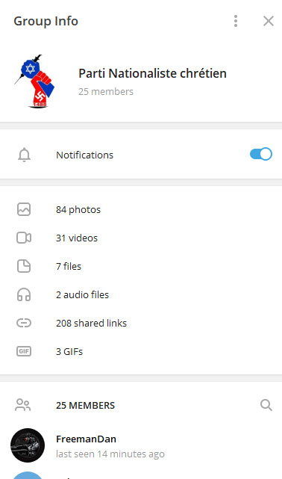Viewport: 282px width, 479px height.
Task: Open the 84 photos list
Action: click(141, 209)
